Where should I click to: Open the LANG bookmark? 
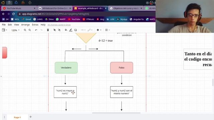38,19
